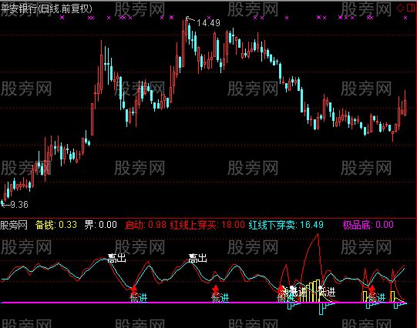Click the 9.36 low price label
Screen dimensions: 417x328
pos(18,205)
